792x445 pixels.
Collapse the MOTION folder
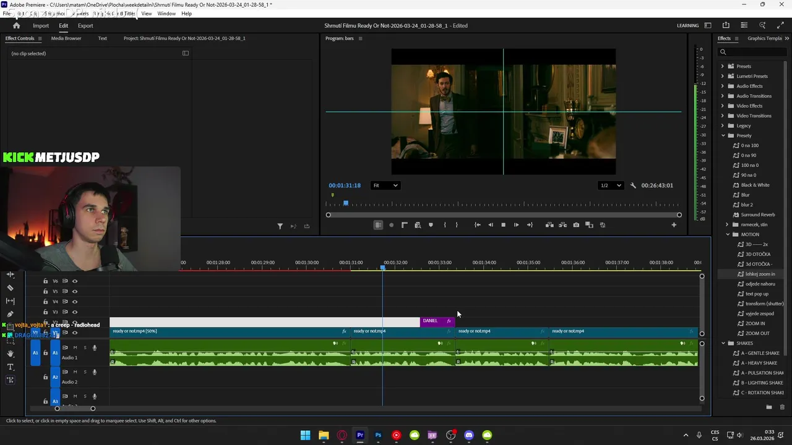point(728,234)
